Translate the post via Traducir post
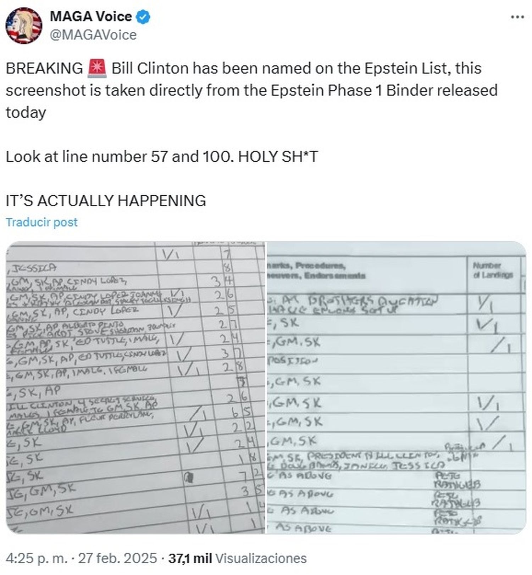 click(x=41, y=222)
